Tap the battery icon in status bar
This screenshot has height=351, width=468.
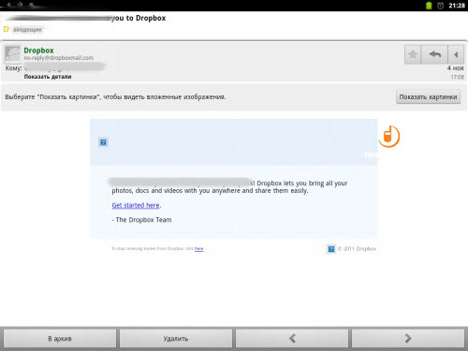pos(429,6)
